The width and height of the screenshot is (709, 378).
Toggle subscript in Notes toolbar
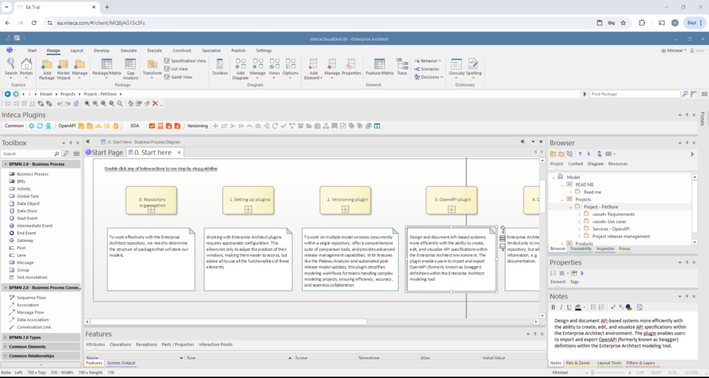tap(621, 308)
